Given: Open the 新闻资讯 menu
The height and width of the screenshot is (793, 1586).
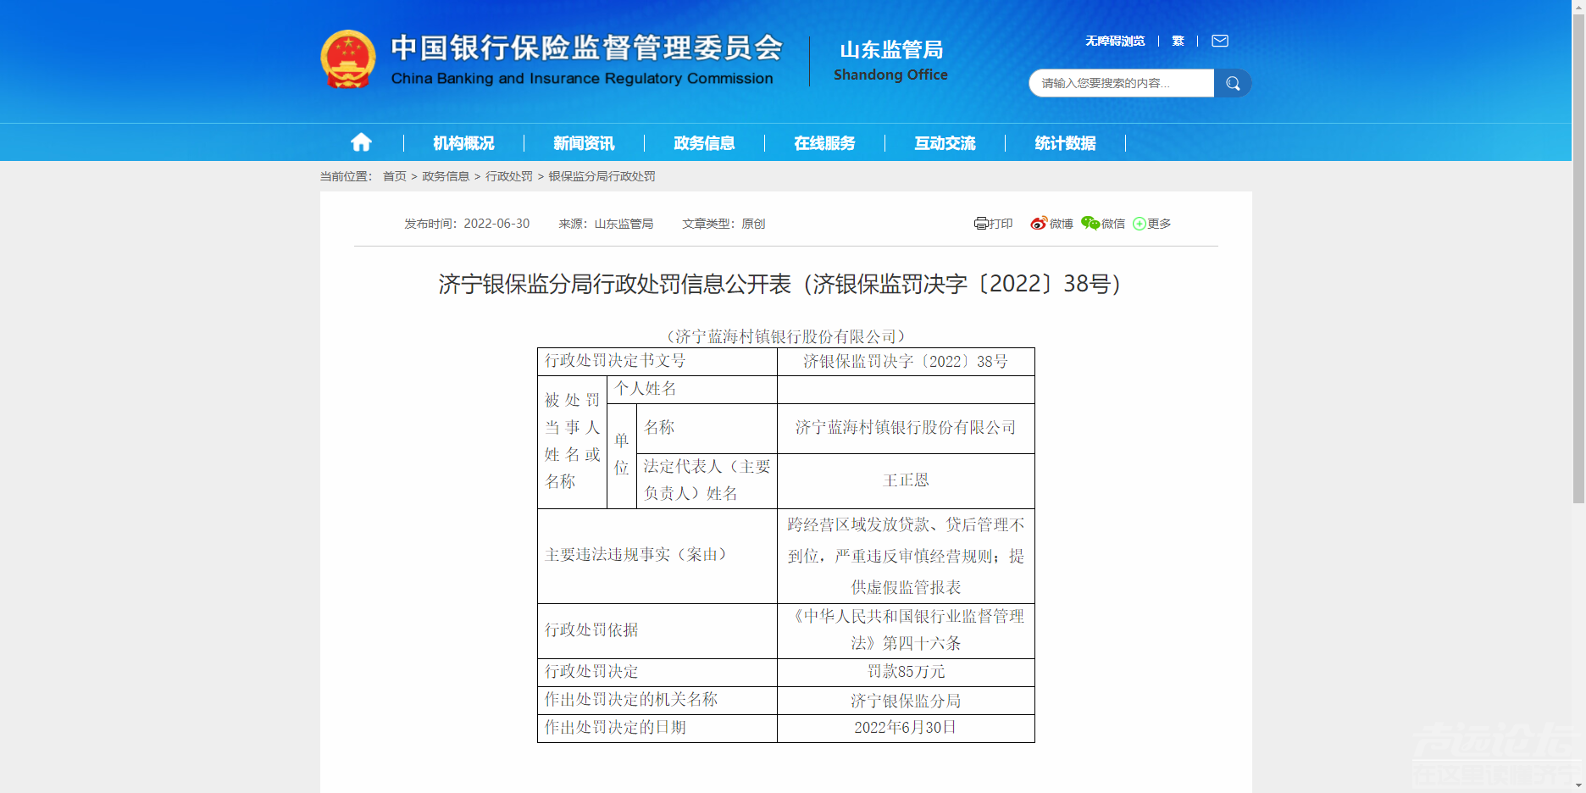Looking at the screenshot, I should pyautogui.click(x=584, y=143).
